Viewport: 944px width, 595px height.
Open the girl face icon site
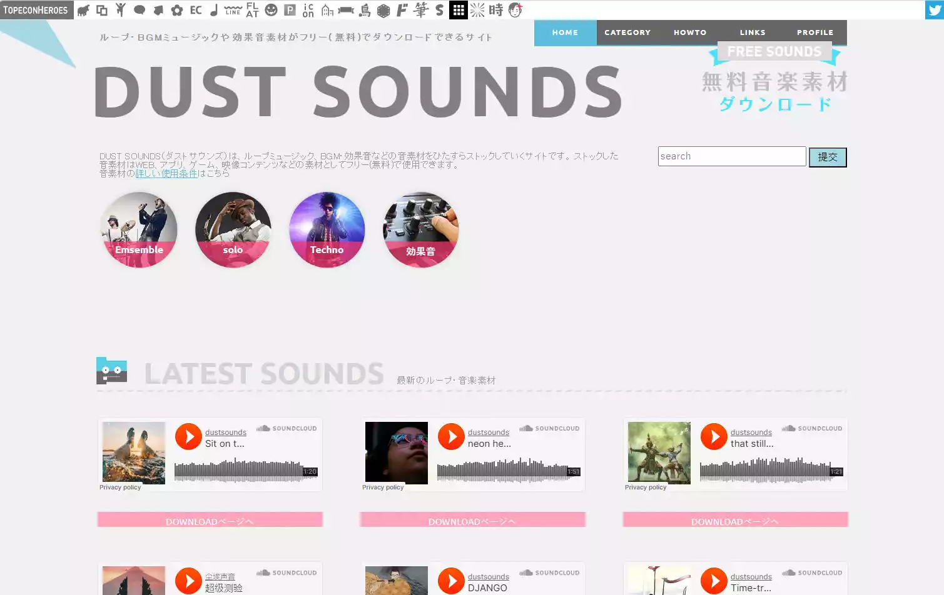tap(515, 10)
